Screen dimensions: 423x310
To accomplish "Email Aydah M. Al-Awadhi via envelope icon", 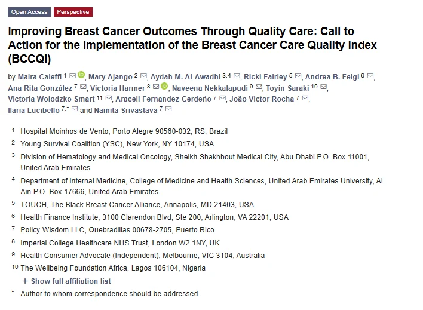I will 237,76.
